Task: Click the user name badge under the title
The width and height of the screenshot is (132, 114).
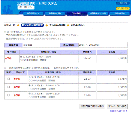Action: point(26,7)
